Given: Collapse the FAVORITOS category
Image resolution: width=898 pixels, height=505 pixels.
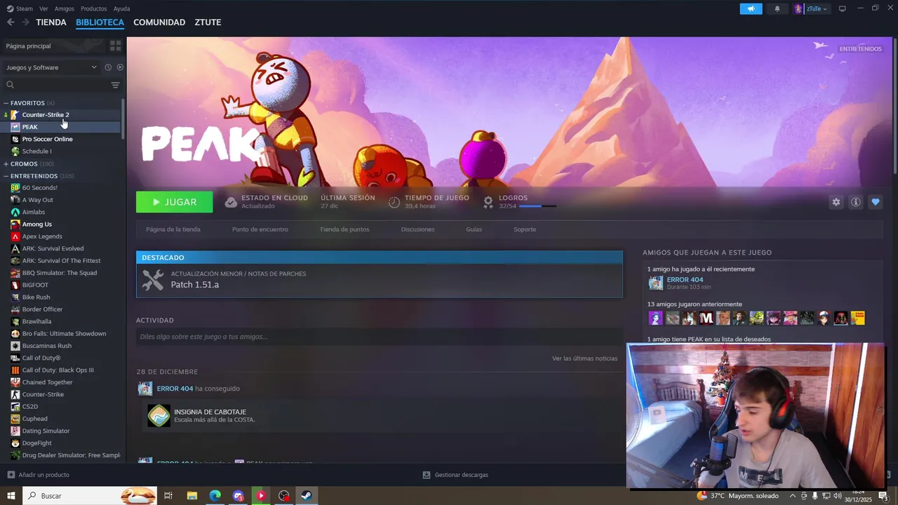Looking at the screenshot, I should [6, 103].
